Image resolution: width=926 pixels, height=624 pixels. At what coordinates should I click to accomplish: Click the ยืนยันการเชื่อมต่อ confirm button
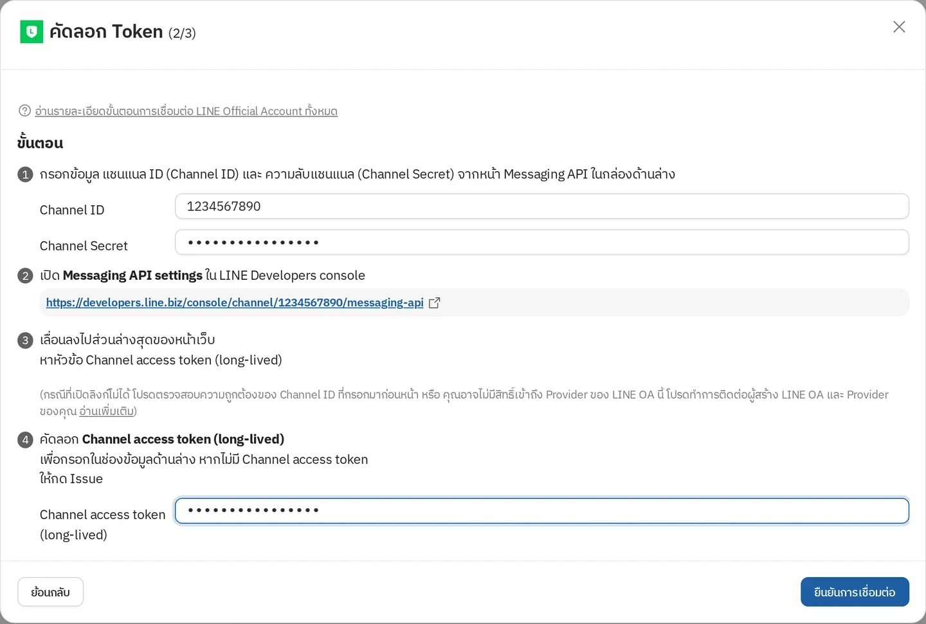(x=855, y=592)
